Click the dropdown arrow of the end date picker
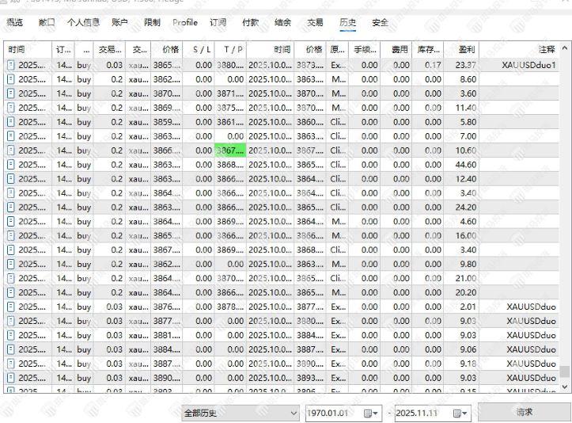 (x=464, y=413)
